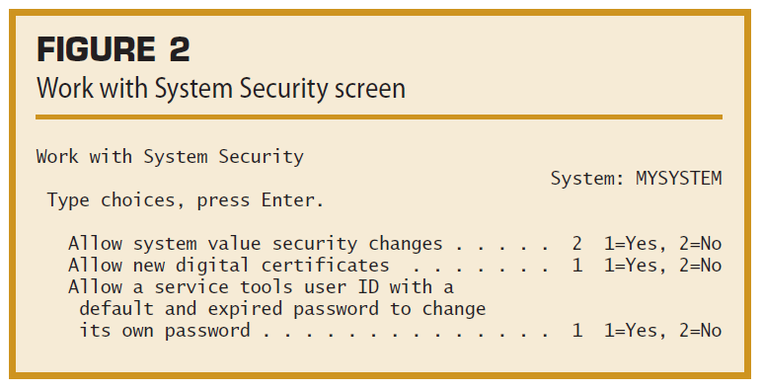
Task: Click the 'its own password' label text
Action: (165, 331)
